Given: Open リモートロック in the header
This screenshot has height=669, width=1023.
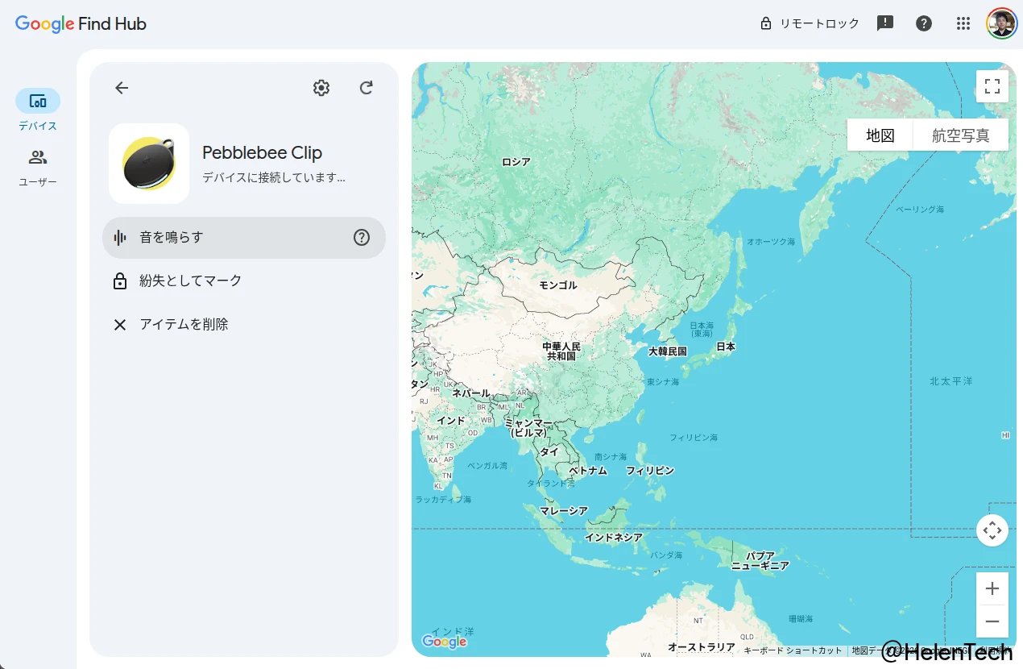Looking at the screenshot, I should point(810,23).
